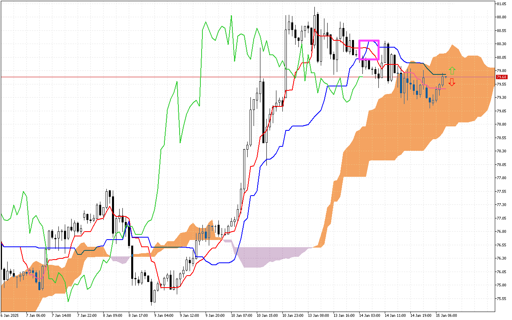The height and width of the screenshot is (320, 512).
Task: Select the red 79.68 current price tag
Action: tap(502, 77)
